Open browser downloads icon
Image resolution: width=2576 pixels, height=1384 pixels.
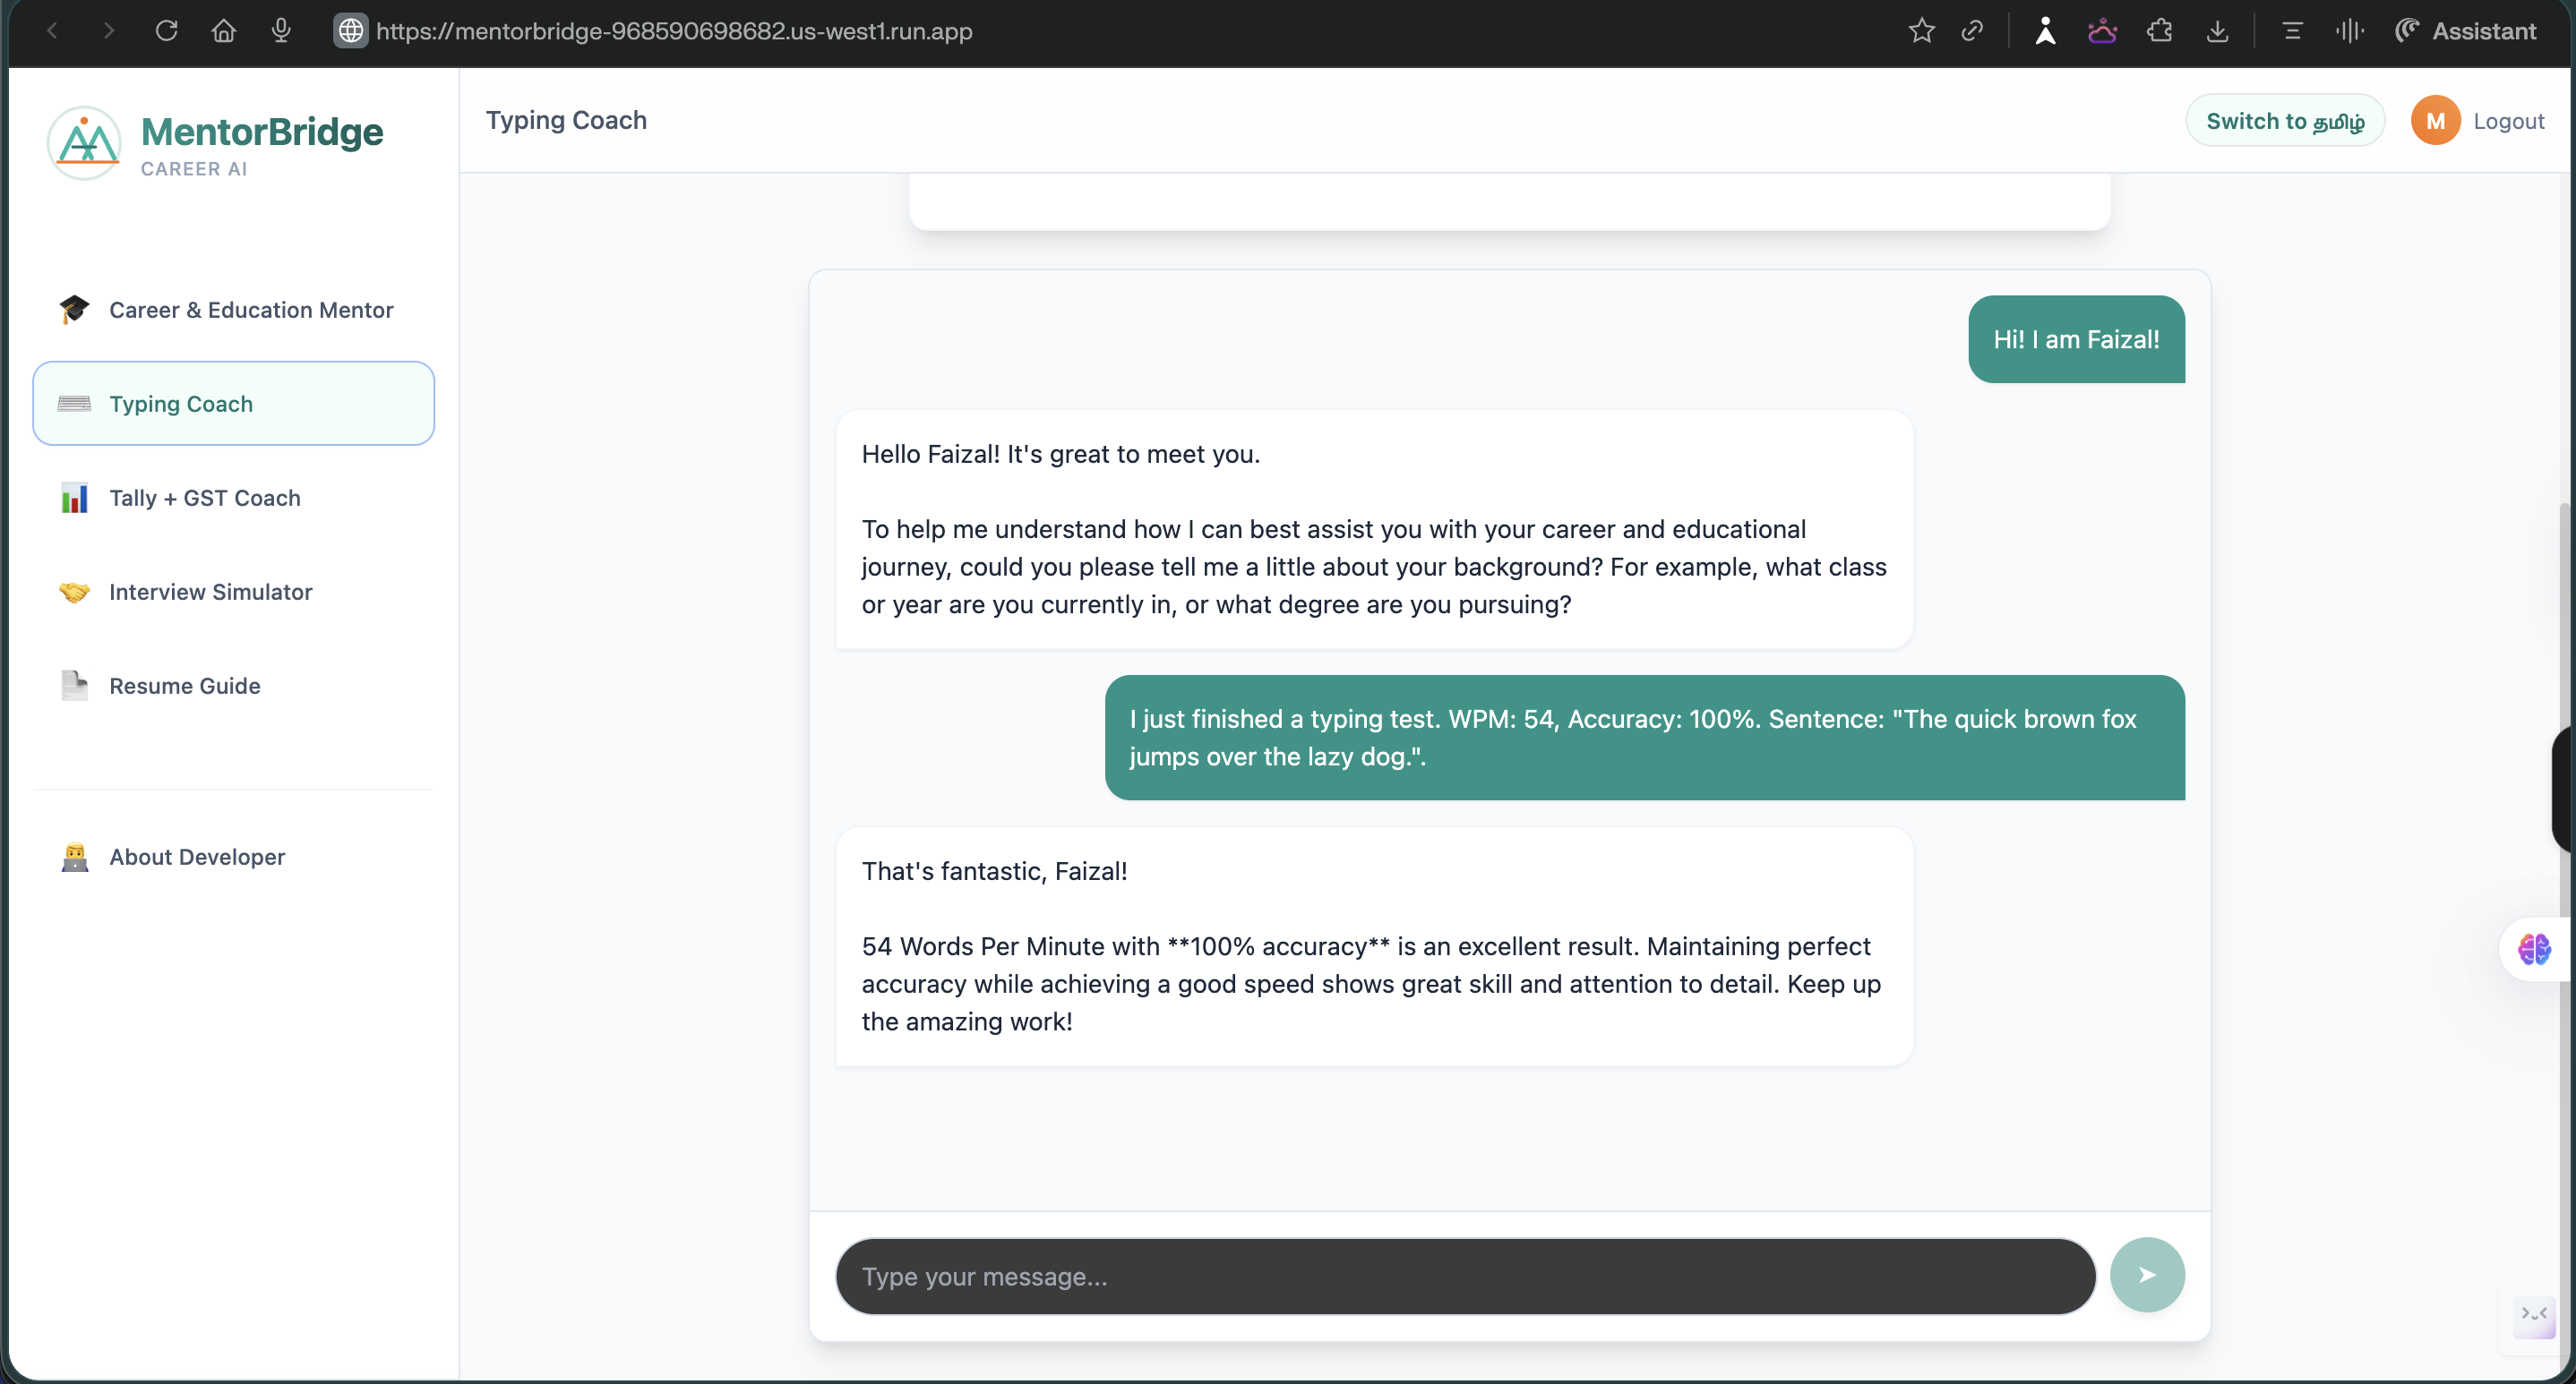(2217, 31)
